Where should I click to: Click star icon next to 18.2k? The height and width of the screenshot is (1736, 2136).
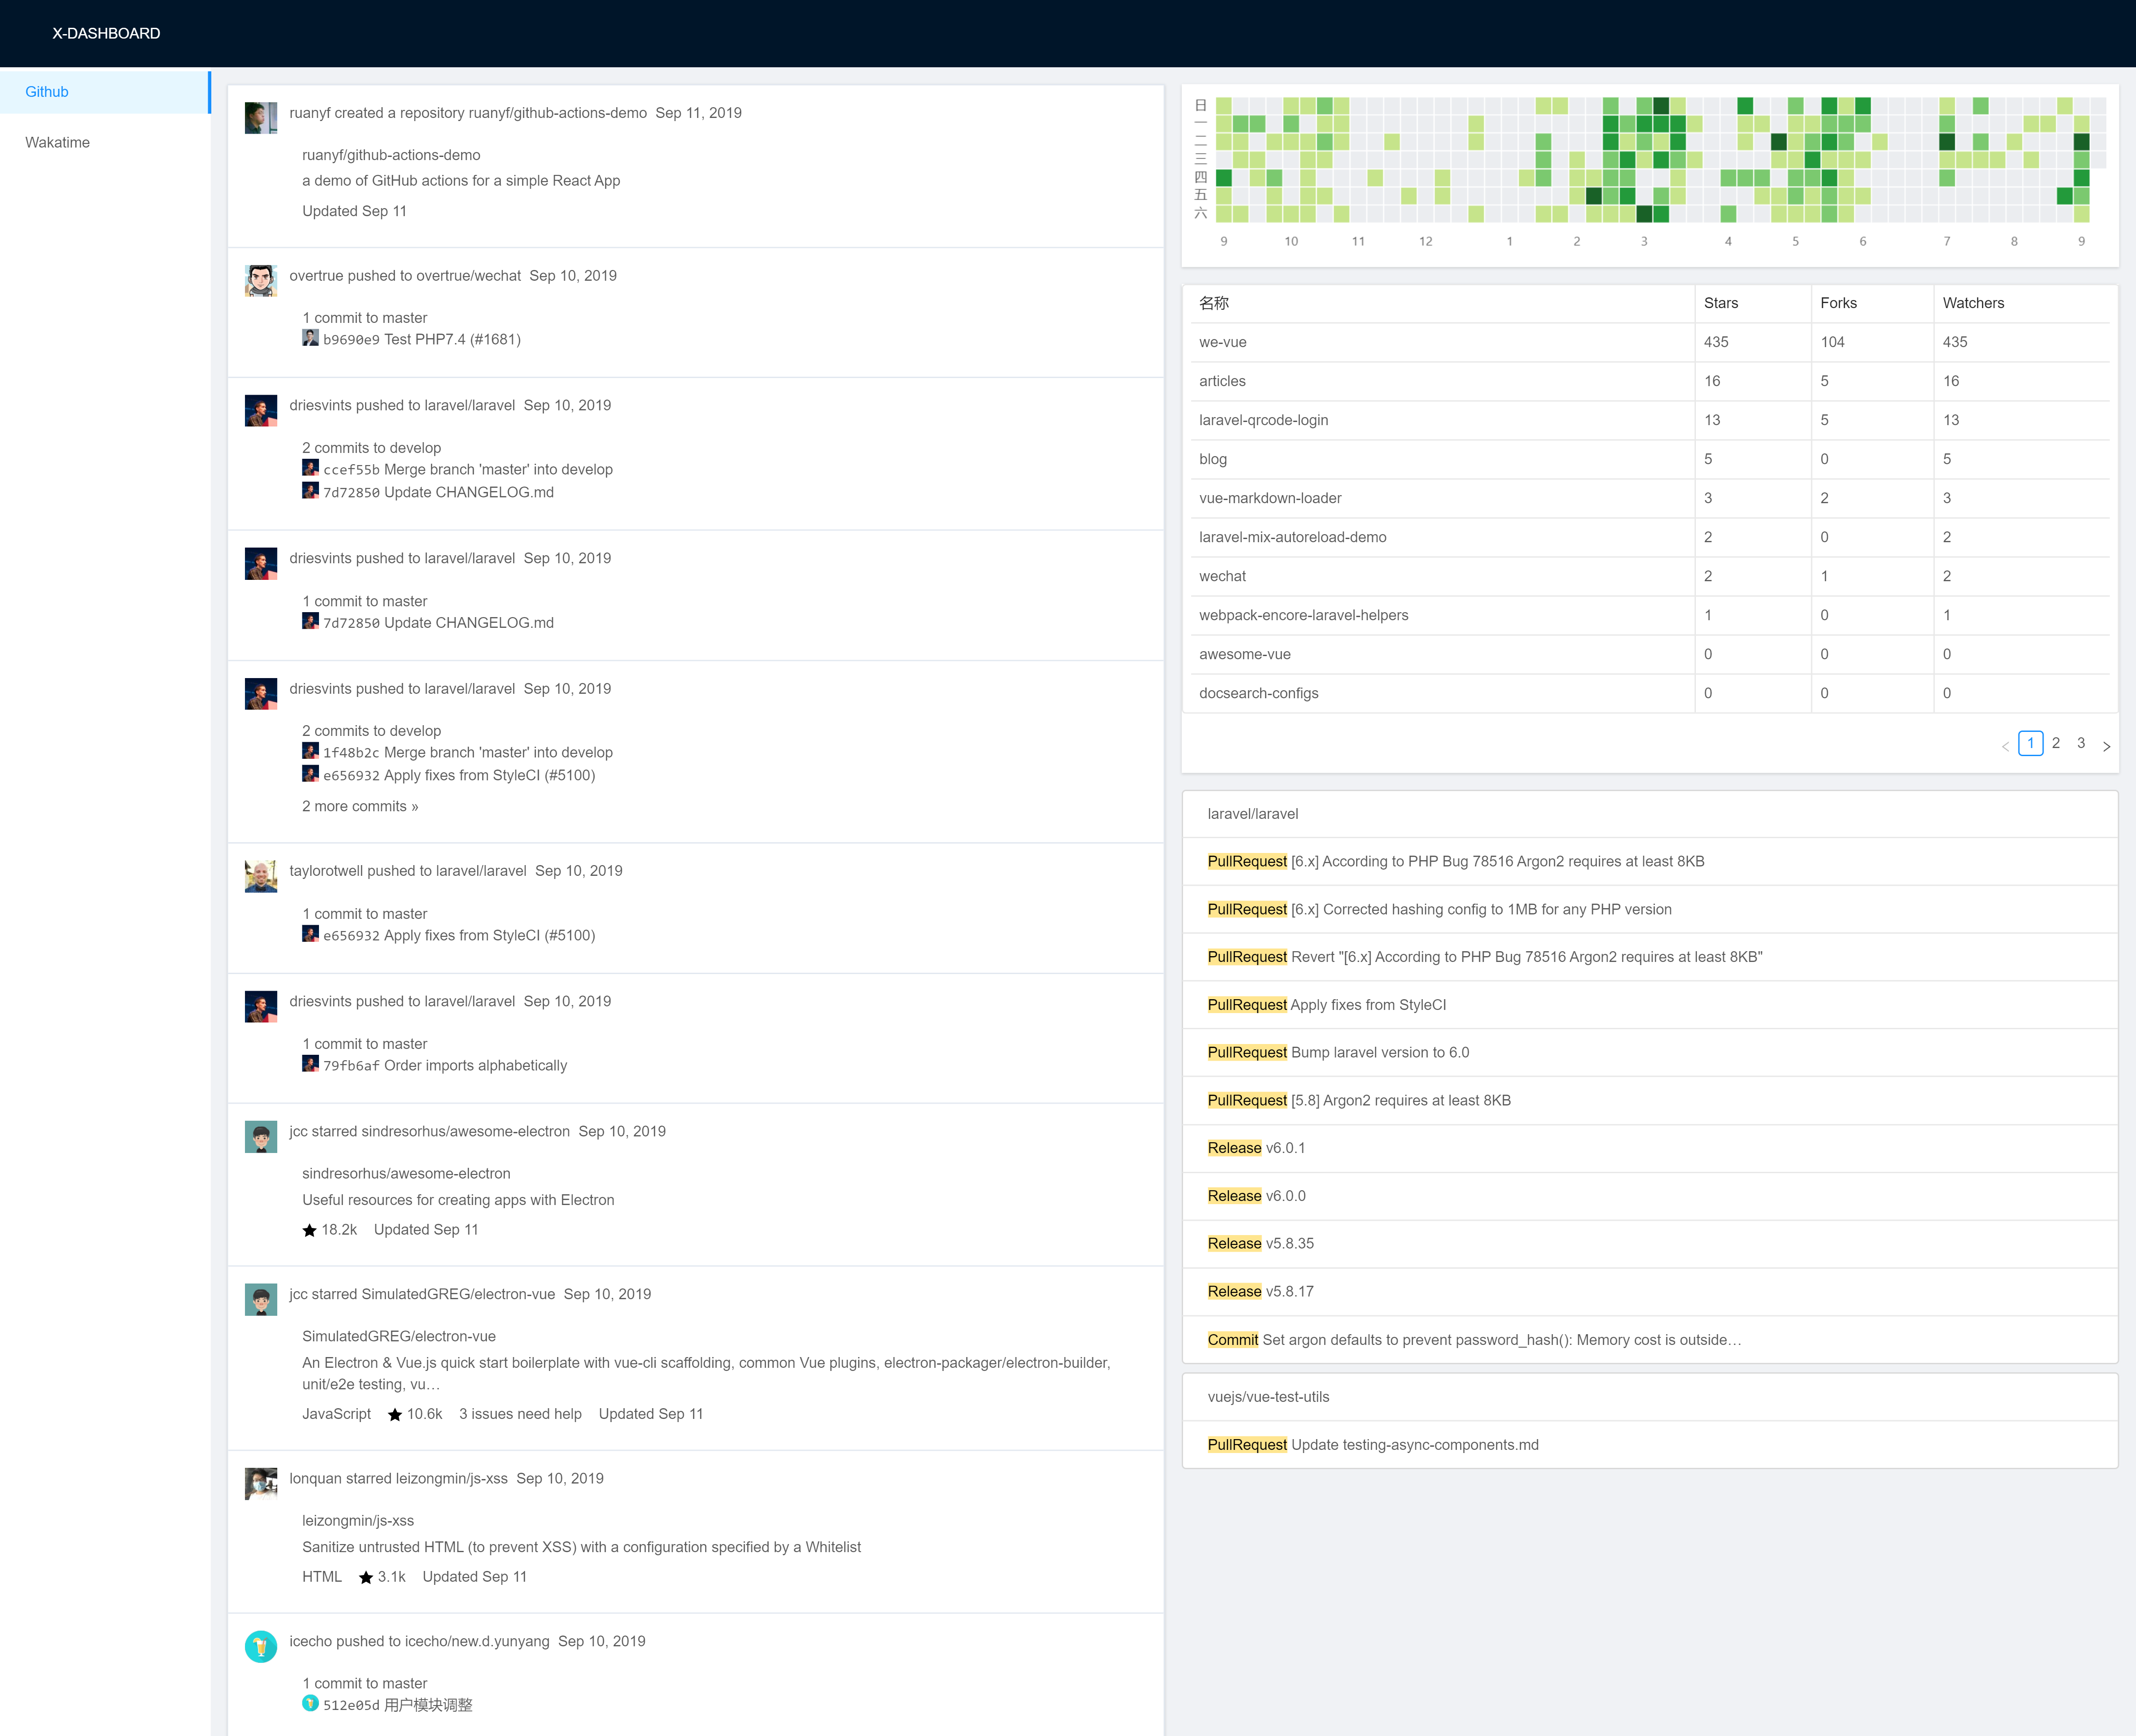coord(309,1231)
